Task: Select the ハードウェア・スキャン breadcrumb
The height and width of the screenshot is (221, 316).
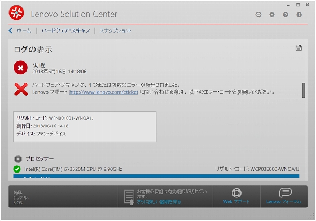Action: tap(65, 30)
